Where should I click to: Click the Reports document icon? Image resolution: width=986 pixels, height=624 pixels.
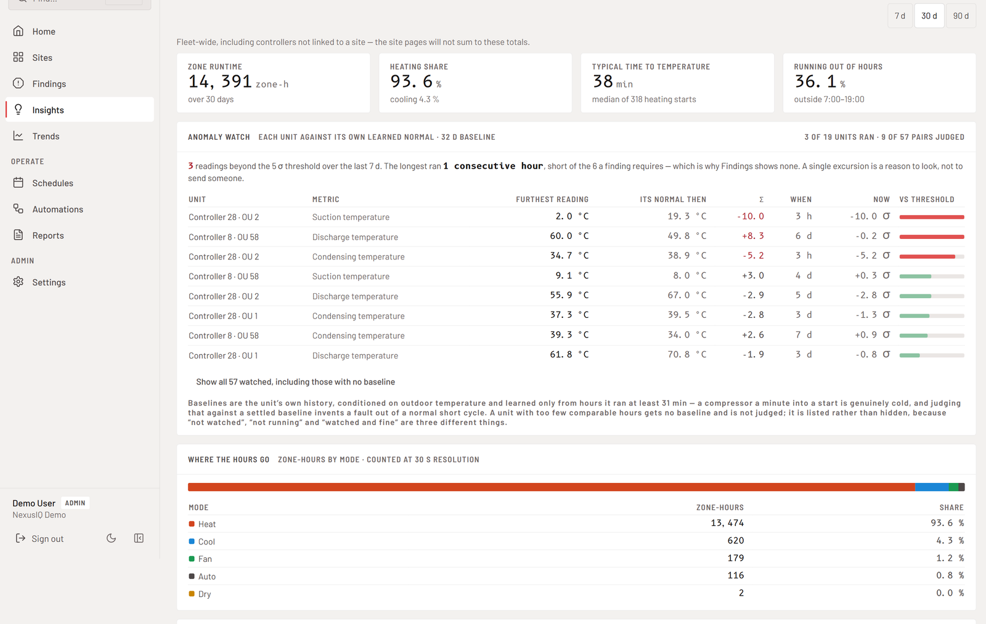click(18, 235)
